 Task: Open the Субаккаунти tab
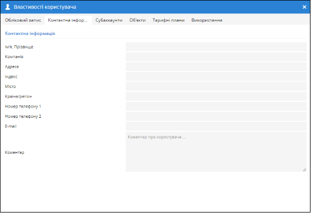click(x=109, y=20)
